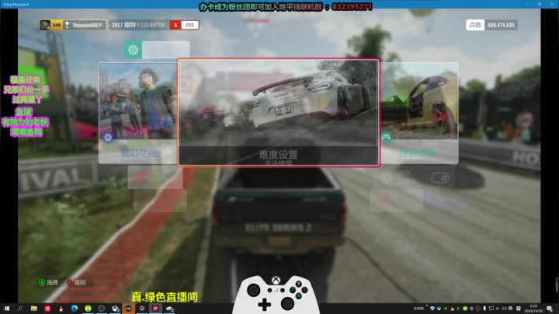
Task: Open the 难度设置 difficulty settings tile
Action: 279,113
